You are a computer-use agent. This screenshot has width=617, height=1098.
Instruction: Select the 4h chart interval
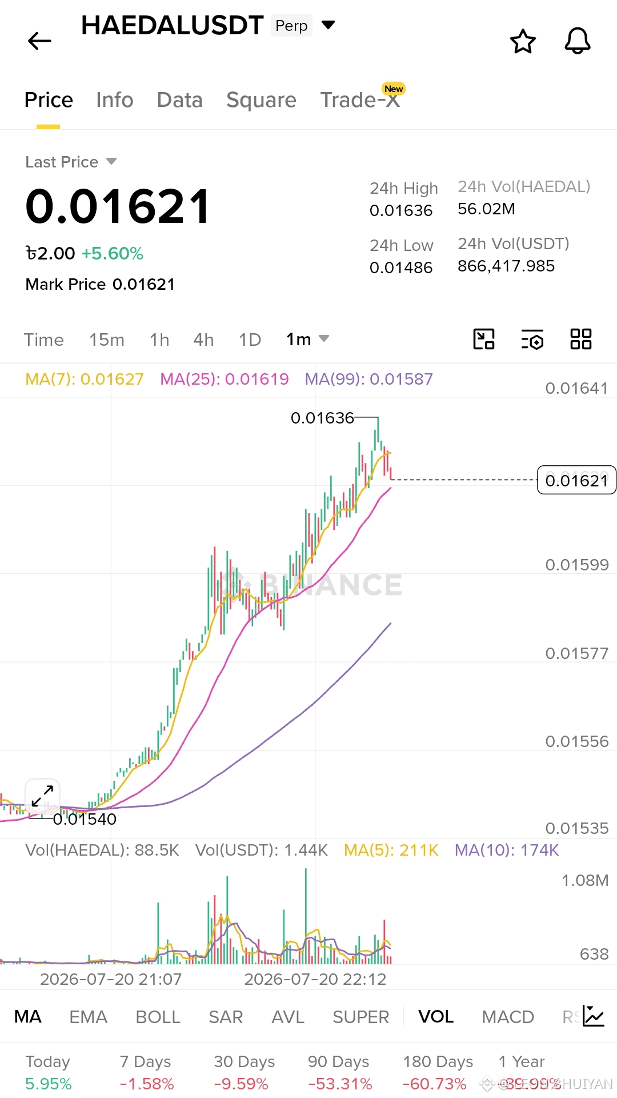(203, 340)
